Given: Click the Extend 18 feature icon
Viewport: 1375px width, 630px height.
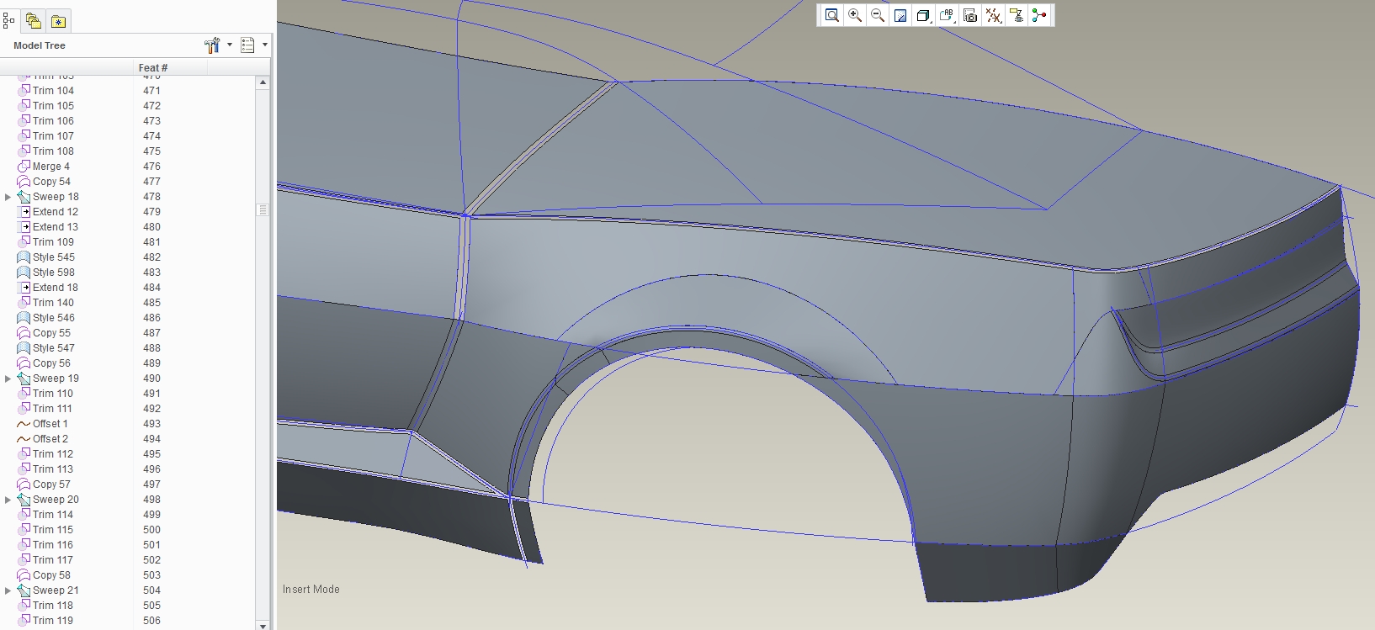Looking at the screenshot, I should pyautogui.click(x=24, y=287).
